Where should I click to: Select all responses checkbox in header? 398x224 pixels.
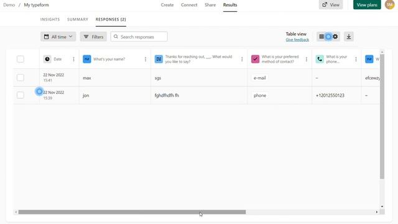pyautogui.click(x=21, y=59)
